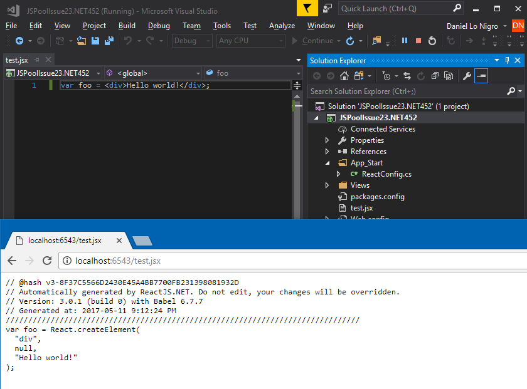Click the Solution Explorer search magnifier icon
This screenshot has height=389, width=527.
[511, 91]
